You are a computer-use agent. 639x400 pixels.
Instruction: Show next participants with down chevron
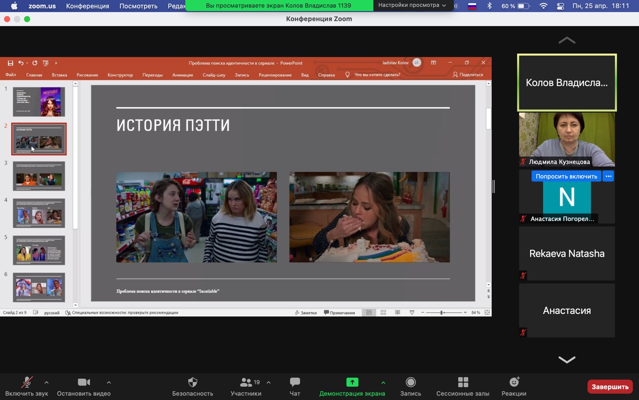[567, 360]
